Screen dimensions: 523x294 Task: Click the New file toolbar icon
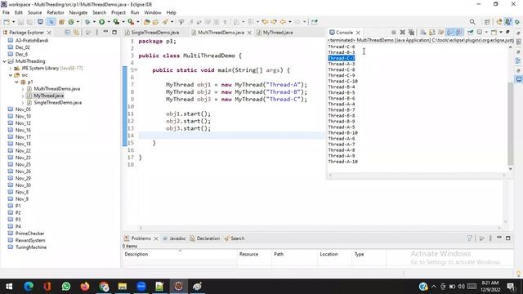click(7, 22)
